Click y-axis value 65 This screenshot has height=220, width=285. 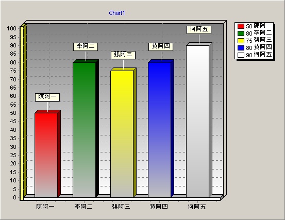click(x=13, y=88)
